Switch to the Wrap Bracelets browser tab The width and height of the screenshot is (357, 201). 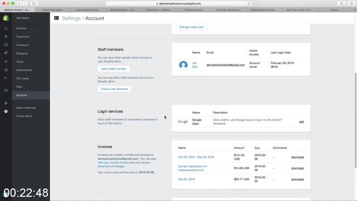pos(123,10)
